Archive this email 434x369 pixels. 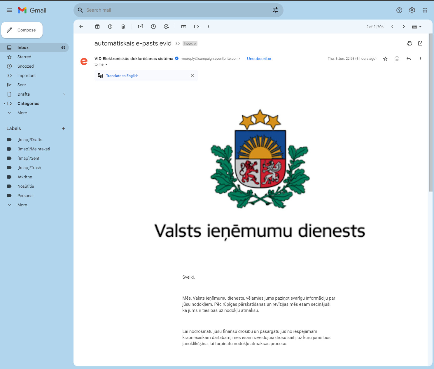coord(97,27)
